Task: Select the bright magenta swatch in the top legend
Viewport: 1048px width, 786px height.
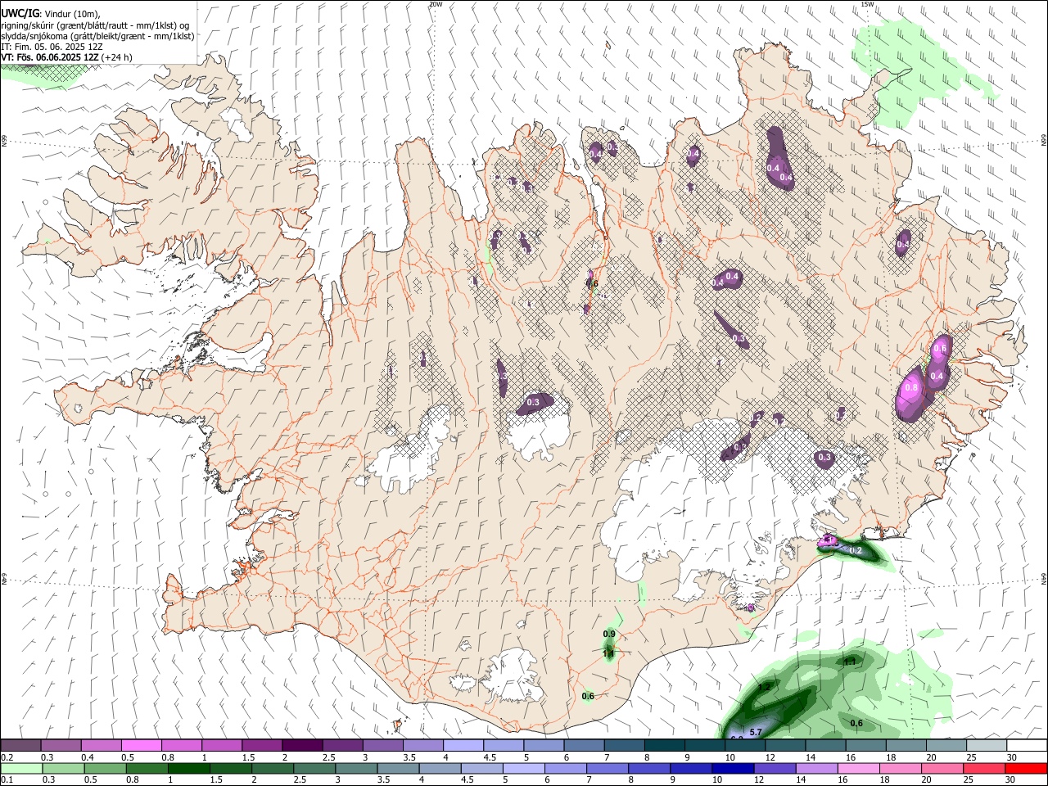Action: (141, 746)
